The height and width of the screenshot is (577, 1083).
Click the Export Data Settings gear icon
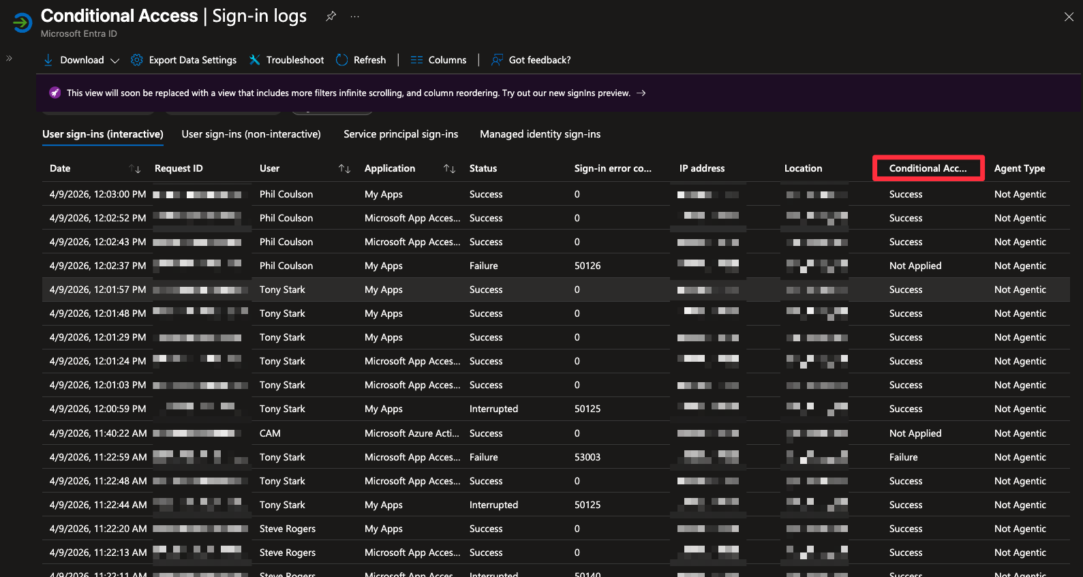tap(137, 60)
